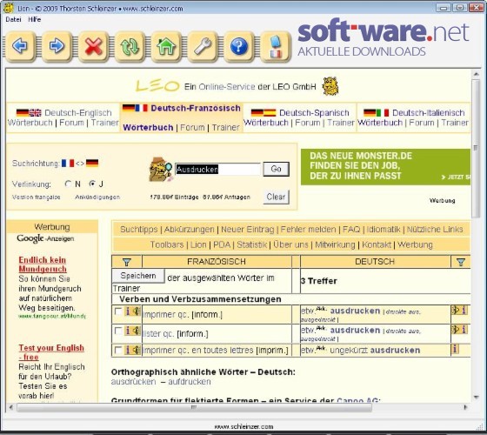
Task: Open help via blue question mark icon
Action: (239, 47)
